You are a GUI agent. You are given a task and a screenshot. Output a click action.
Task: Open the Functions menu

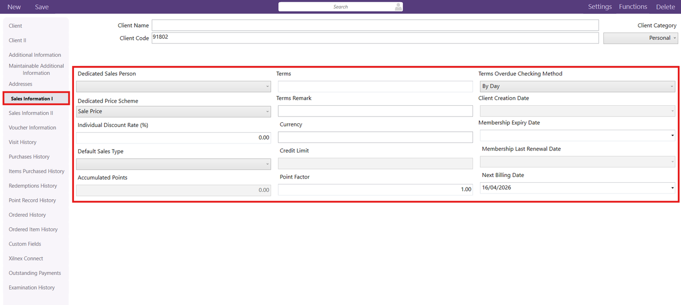[633, 7]
